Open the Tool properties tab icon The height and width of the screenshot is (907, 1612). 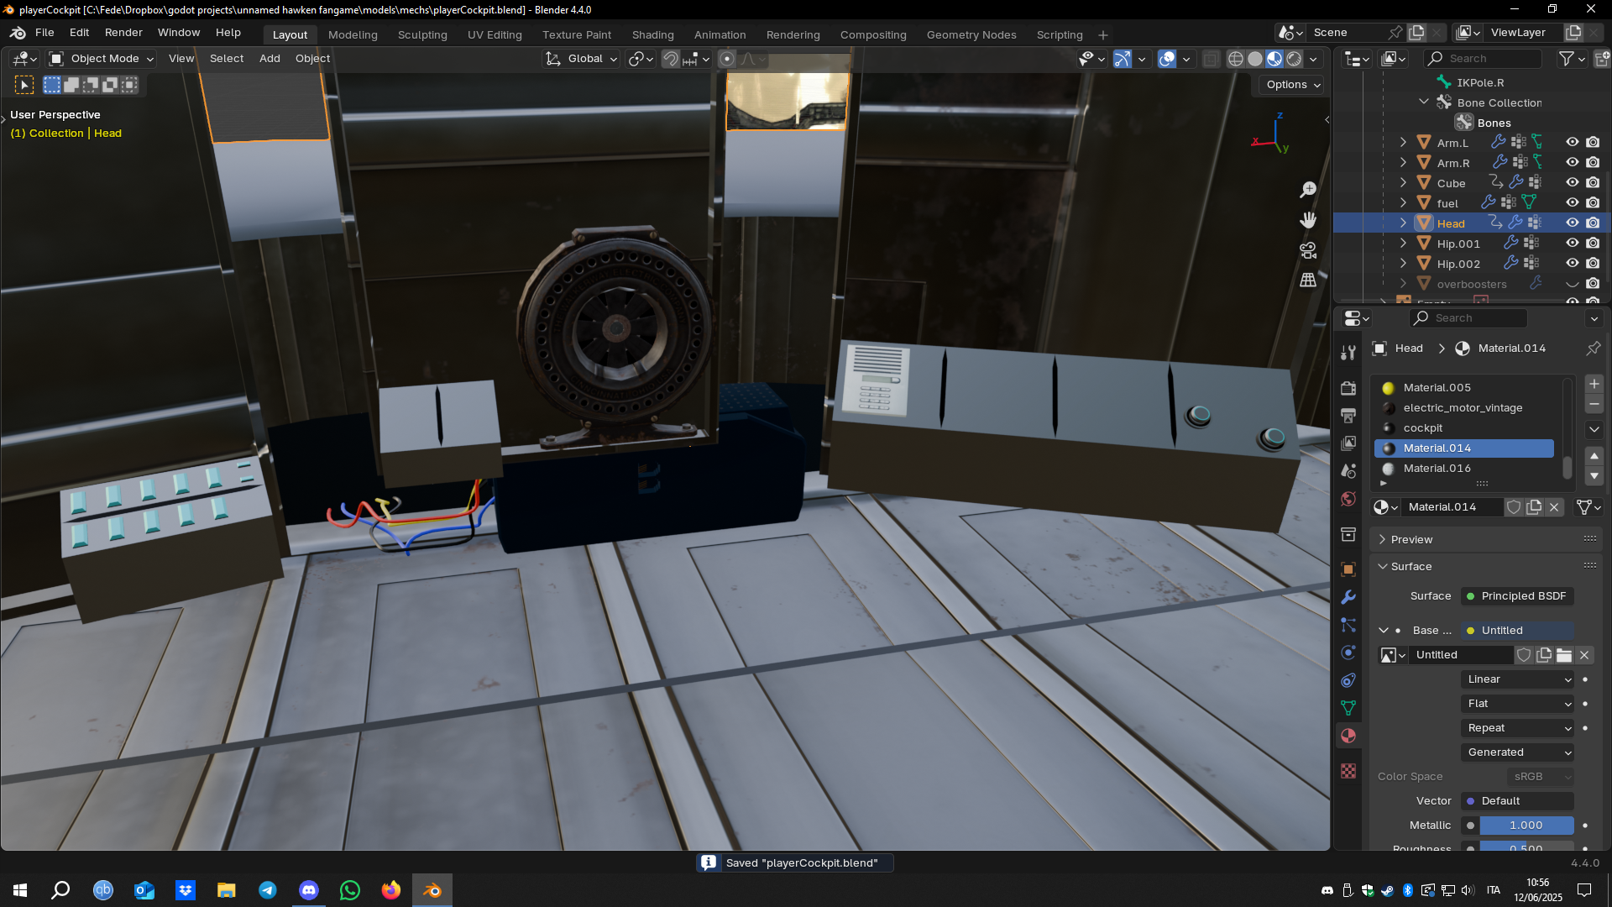pos(1348,352)
